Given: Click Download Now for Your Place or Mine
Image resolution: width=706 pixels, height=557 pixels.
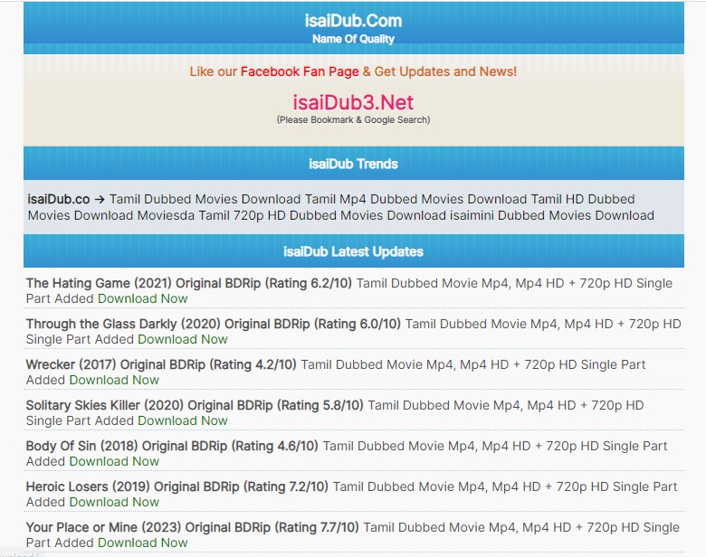Looking at the screenshot, I should 142,543.
